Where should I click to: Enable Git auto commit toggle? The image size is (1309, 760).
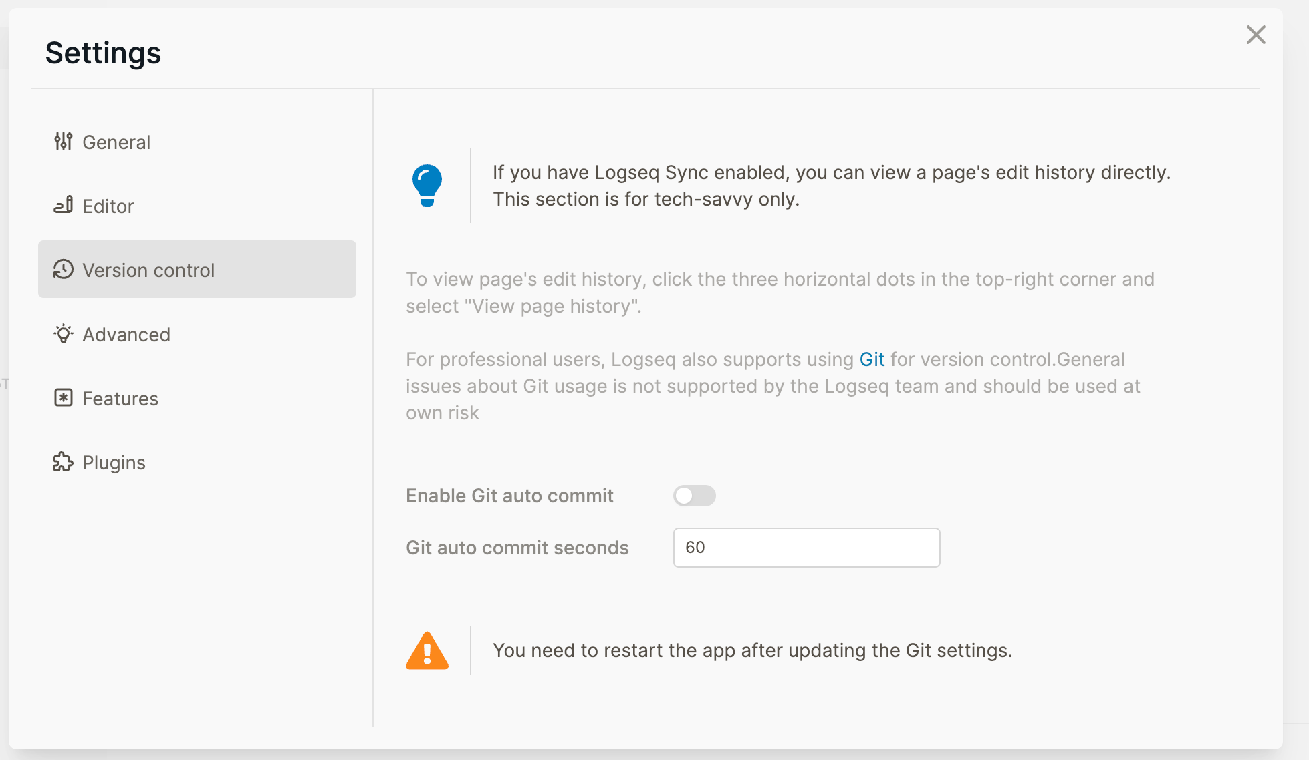coord(694,496)
